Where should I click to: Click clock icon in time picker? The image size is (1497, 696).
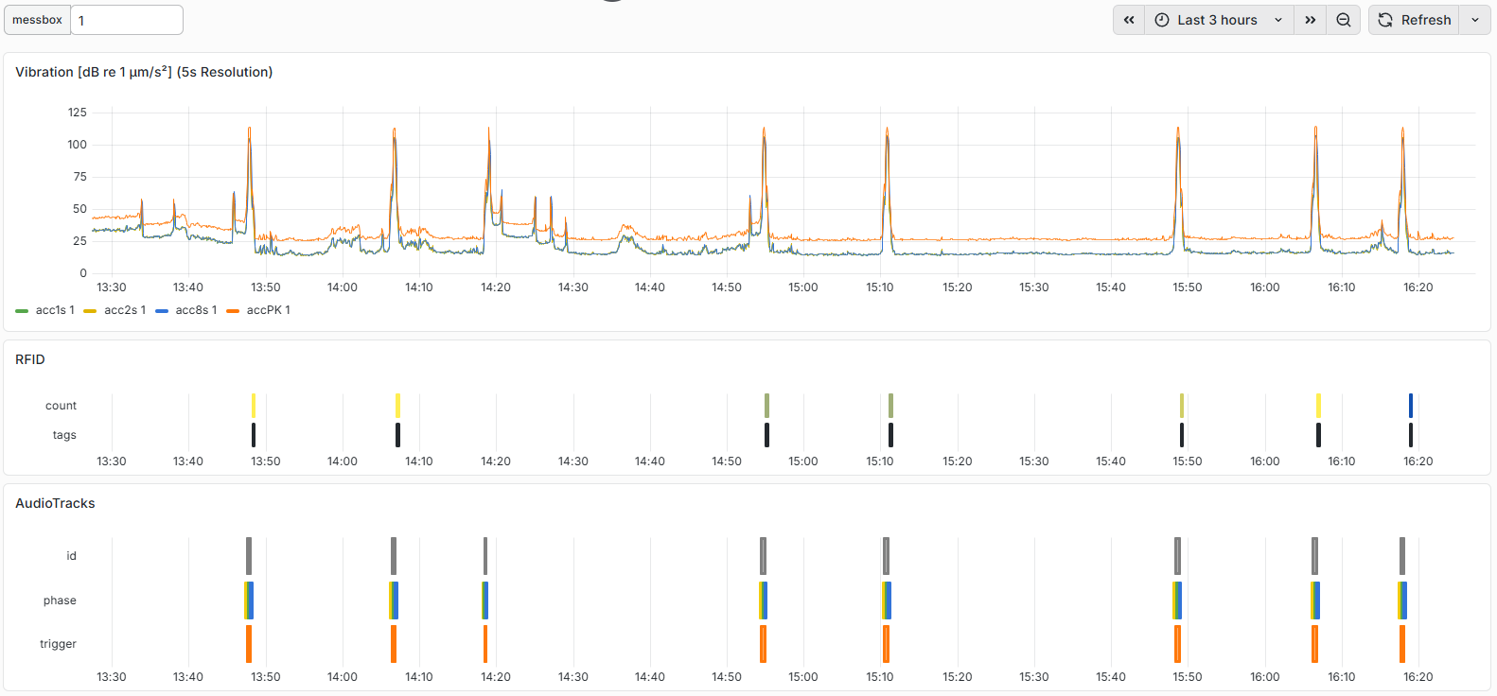(x=1162, y=20)
